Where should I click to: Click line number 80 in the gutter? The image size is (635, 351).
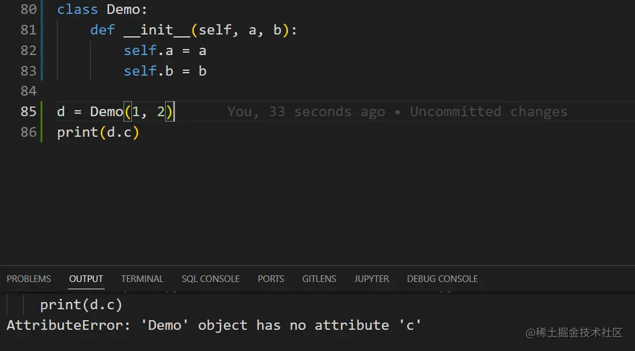point(28,10)
